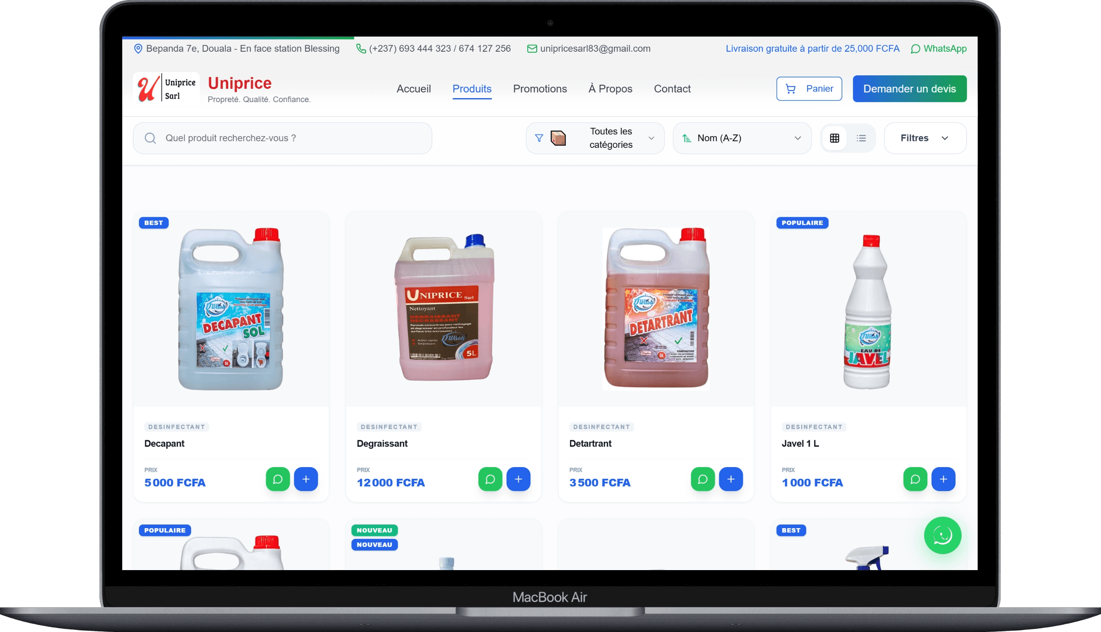
Task: Expand the Filtres panel
Action: coord(925,138)
